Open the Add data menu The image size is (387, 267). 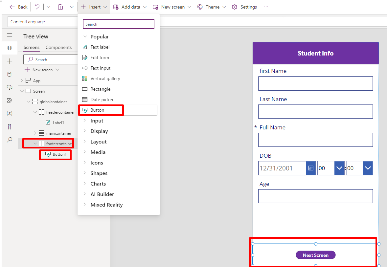[x=130, y=7]
